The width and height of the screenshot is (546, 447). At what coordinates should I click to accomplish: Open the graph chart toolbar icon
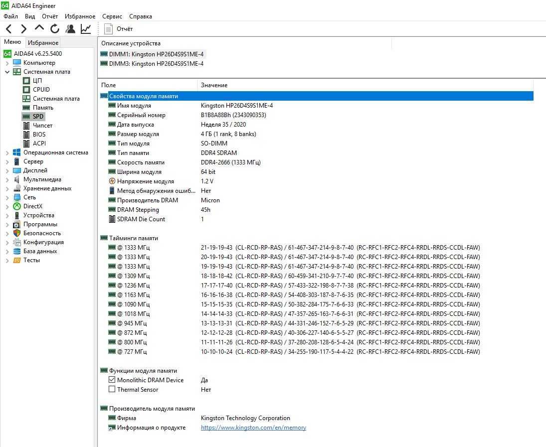[86, 29]
